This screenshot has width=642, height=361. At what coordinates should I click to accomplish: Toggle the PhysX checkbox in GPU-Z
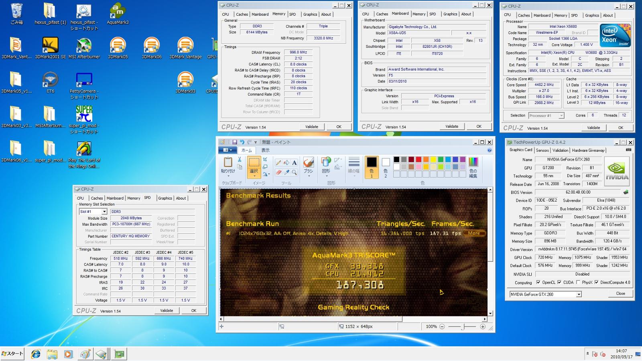[578, 282]
